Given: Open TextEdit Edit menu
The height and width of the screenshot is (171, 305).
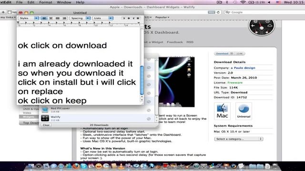Looking at the screenshot, I should coord(30,2).
